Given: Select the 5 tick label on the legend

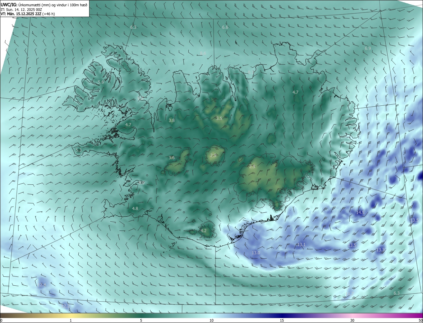Looking at the screenshot, I should (141, 320).
